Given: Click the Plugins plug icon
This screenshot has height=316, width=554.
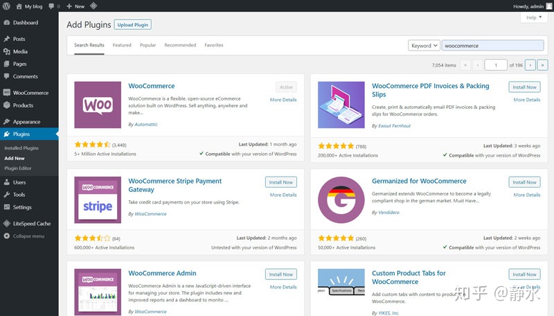Looking at the screenshot, I should point(7,134).
